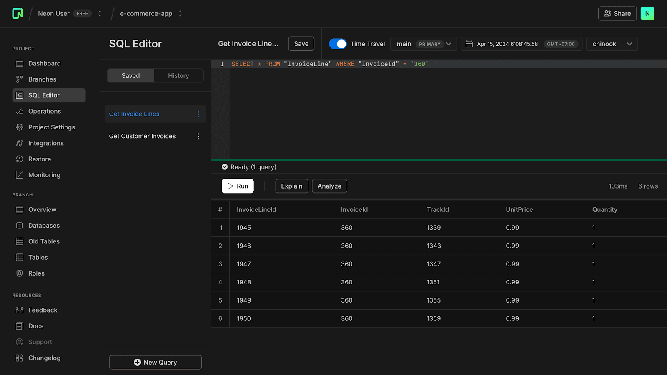
Task: Click the Neon logo icon
Action: coord(18,13)
